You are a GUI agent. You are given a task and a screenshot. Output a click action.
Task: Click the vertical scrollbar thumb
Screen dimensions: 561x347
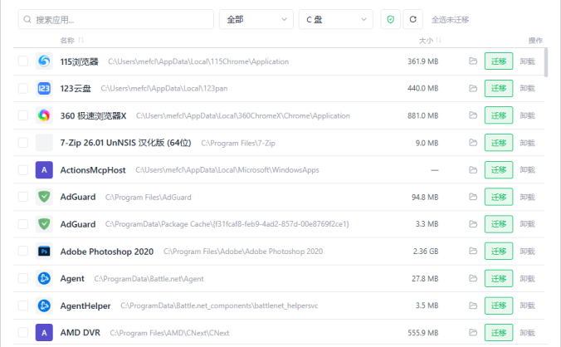[546, 63]
